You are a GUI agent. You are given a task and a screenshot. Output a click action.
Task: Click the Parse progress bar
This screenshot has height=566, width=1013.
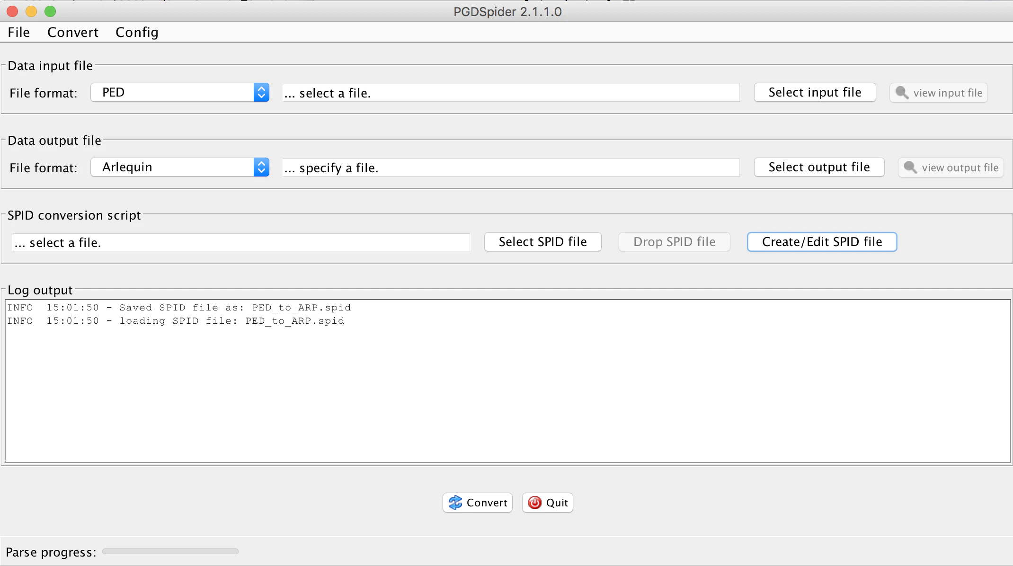pyautogui.click(x=170, y=551)
